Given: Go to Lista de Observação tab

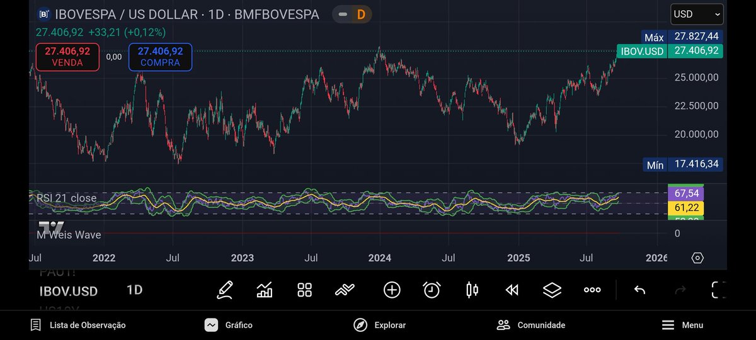Looking at the screenshot, I should coord(77,325).
